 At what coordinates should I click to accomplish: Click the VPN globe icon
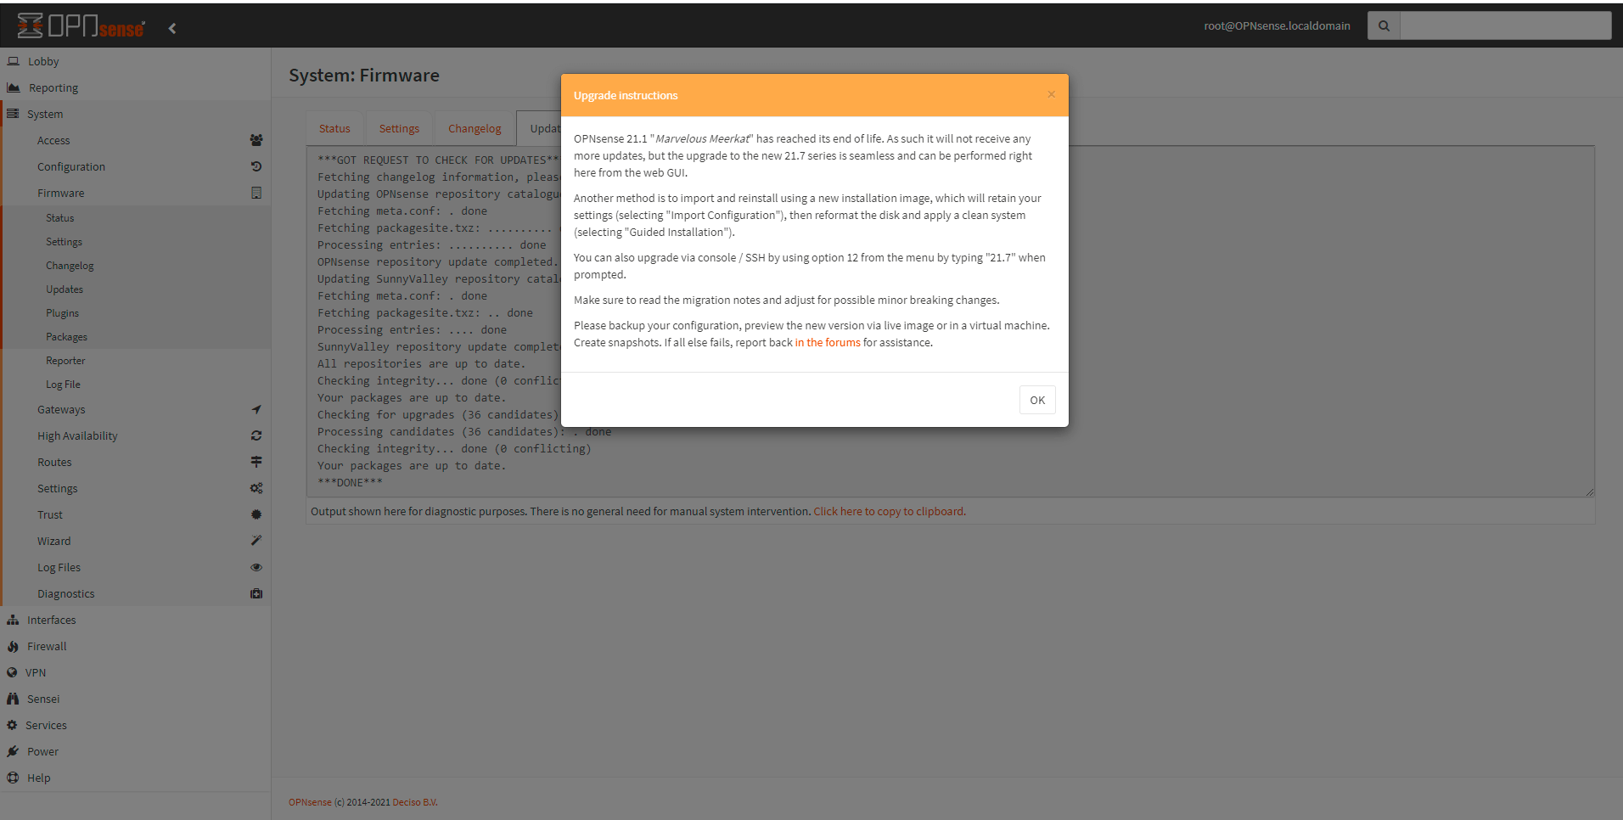click(x=12, y=672)
